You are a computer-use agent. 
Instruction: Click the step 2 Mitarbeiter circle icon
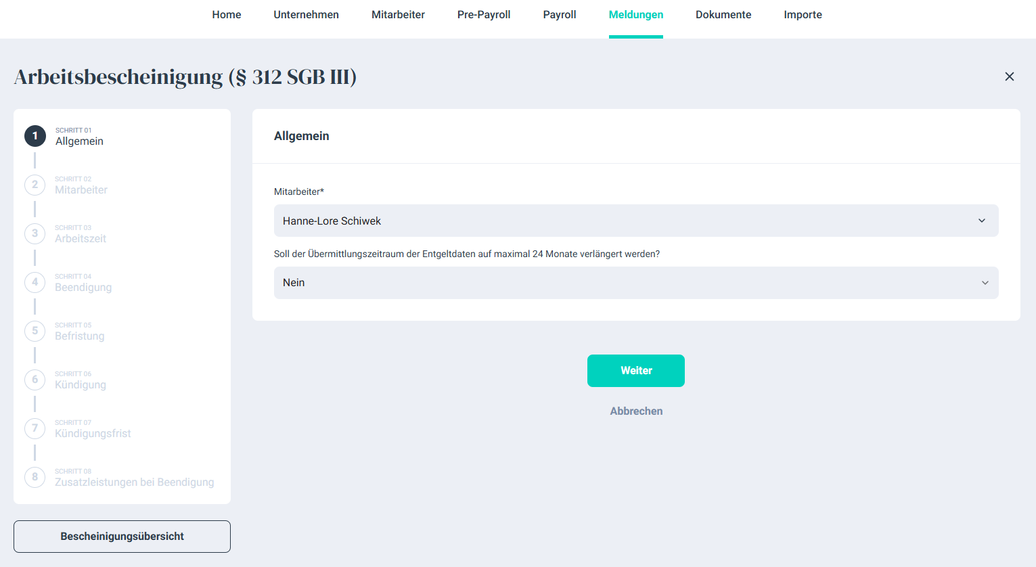point(35,185)
